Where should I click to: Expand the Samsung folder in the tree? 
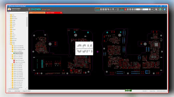tap(9, 29)
